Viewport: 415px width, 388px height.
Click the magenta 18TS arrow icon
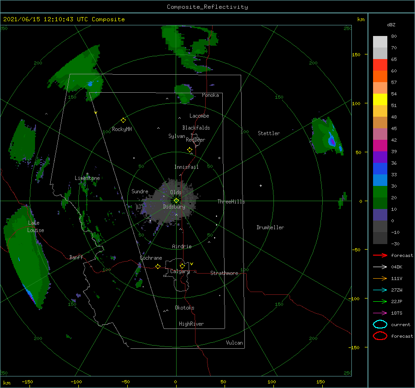pos(380,313)
